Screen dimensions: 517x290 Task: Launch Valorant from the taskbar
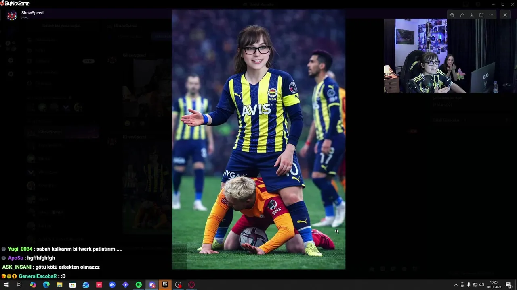99,285
